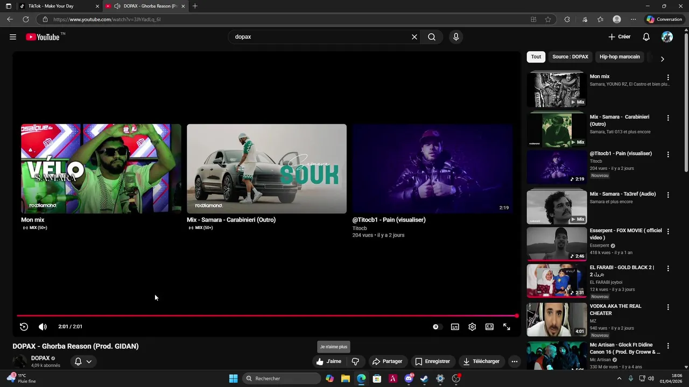The width and height of the screenshot is (689, 387).
Task: Open the DOPAX channel name link
Action: click(40, 358)
